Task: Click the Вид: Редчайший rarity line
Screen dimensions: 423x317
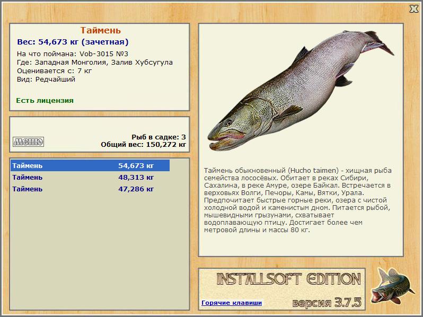Action: pyautogui.click(x=46, y=80)
